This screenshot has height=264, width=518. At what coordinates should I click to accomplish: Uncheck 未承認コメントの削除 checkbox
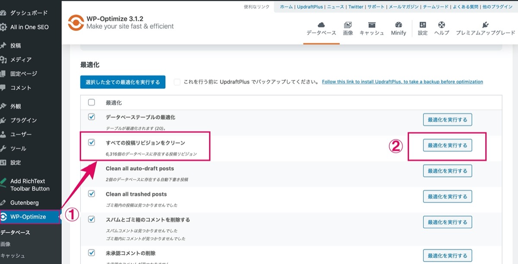click(x=92, y=253)
